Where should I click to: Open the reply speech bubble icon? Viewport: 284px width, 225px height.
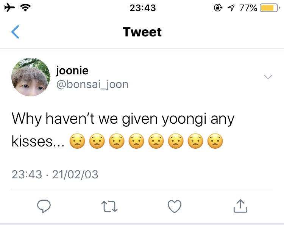[44, 206]
